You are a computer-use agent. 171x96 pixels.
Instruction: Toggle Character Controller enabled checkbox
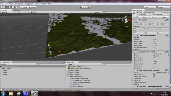click(138, 35)
